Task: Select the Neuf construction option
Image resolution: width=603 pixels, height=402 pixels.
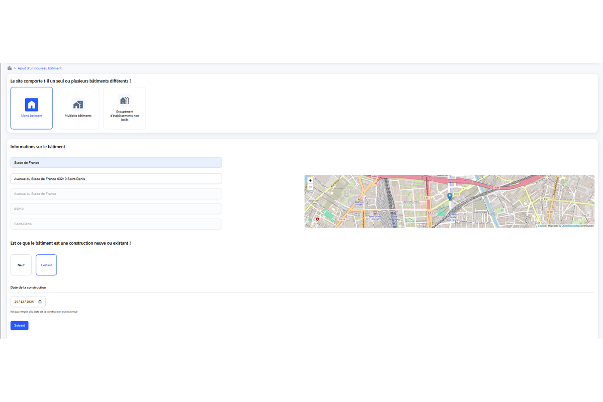Action: (21, 265)
